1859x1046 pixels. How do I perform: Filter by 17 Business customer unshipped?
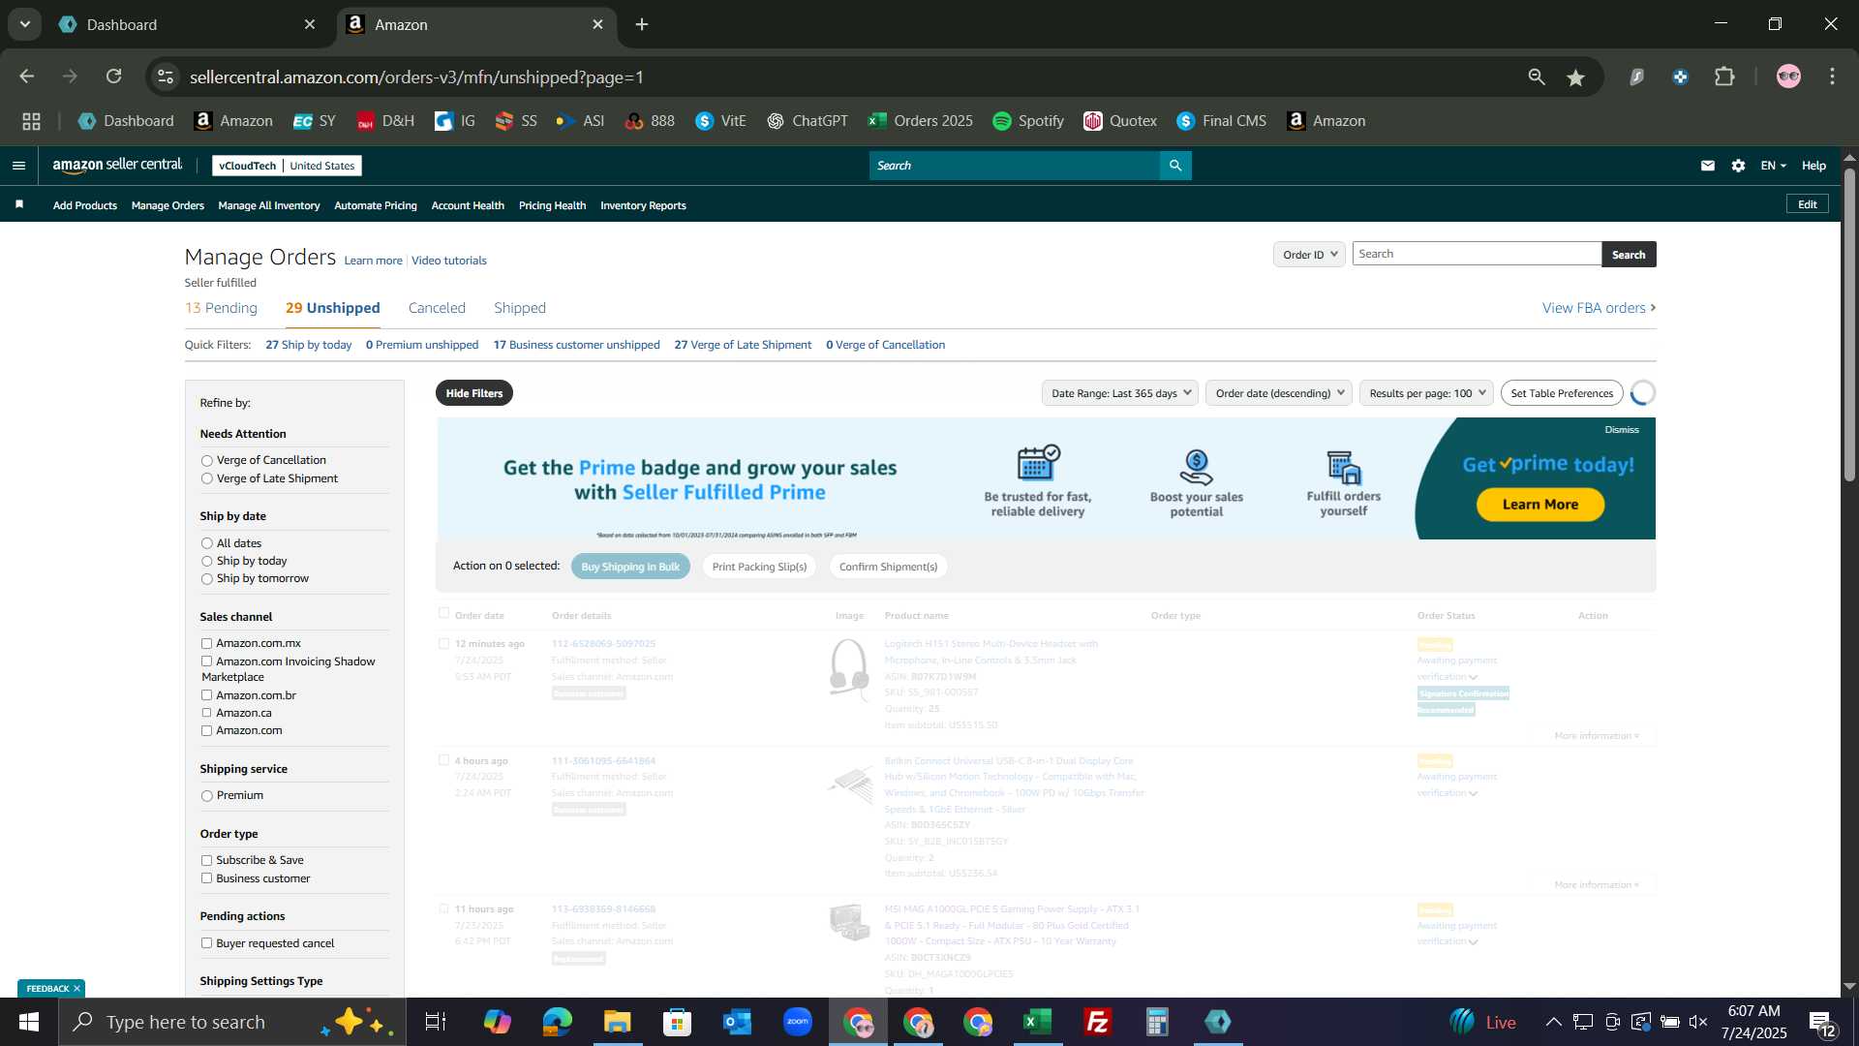point(576,345)
